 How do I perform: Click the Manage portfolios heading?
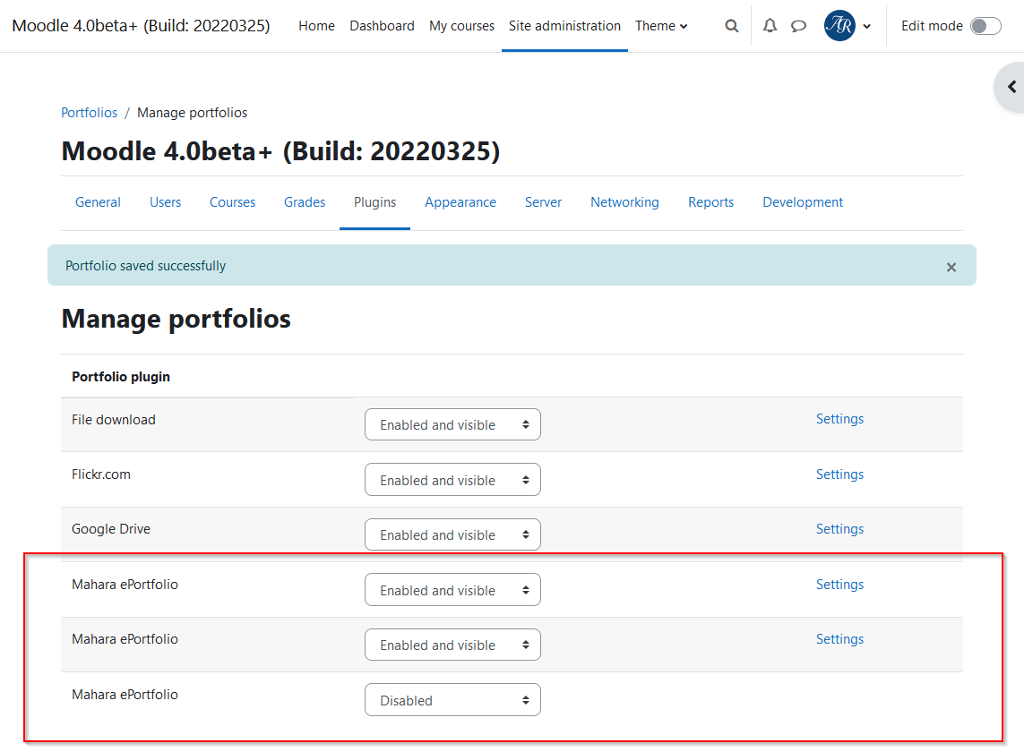(176, 320)
